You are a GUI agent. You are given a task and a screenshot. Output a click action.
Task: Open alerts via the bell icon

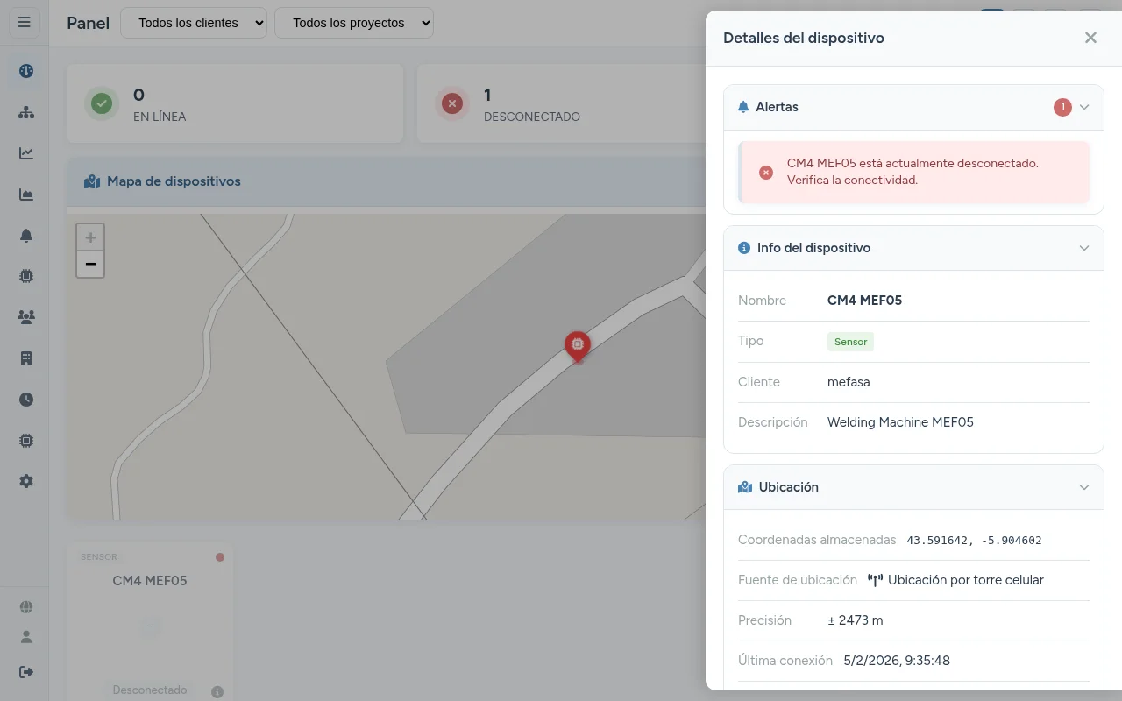click(25, 235)
